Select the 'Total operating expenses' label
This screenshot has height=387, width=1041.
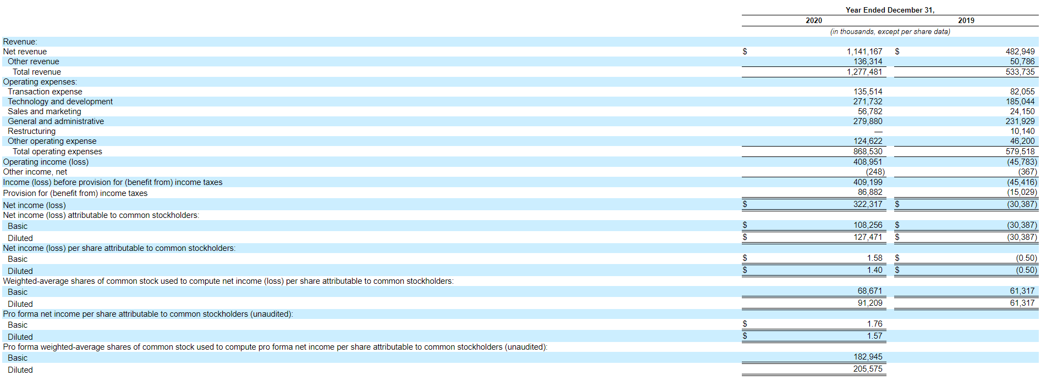coord(57,152)
